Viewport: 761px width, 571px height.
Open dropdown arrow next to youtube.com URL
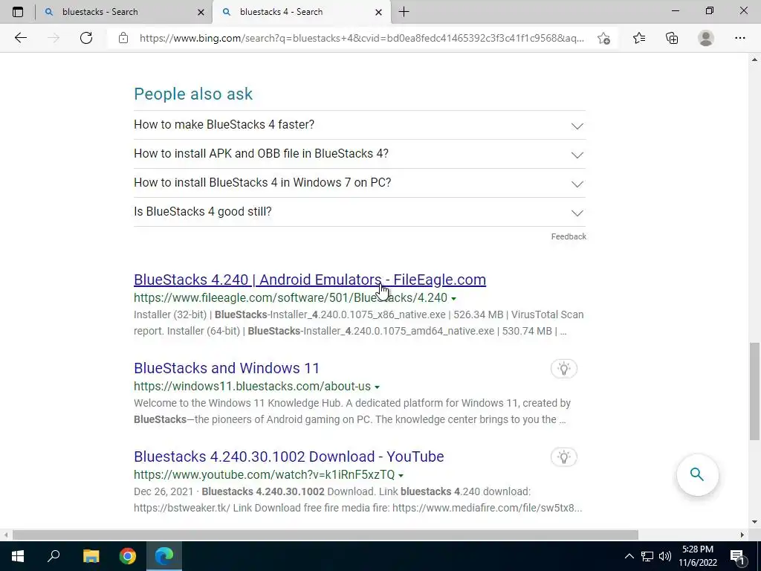pos(401,475)
